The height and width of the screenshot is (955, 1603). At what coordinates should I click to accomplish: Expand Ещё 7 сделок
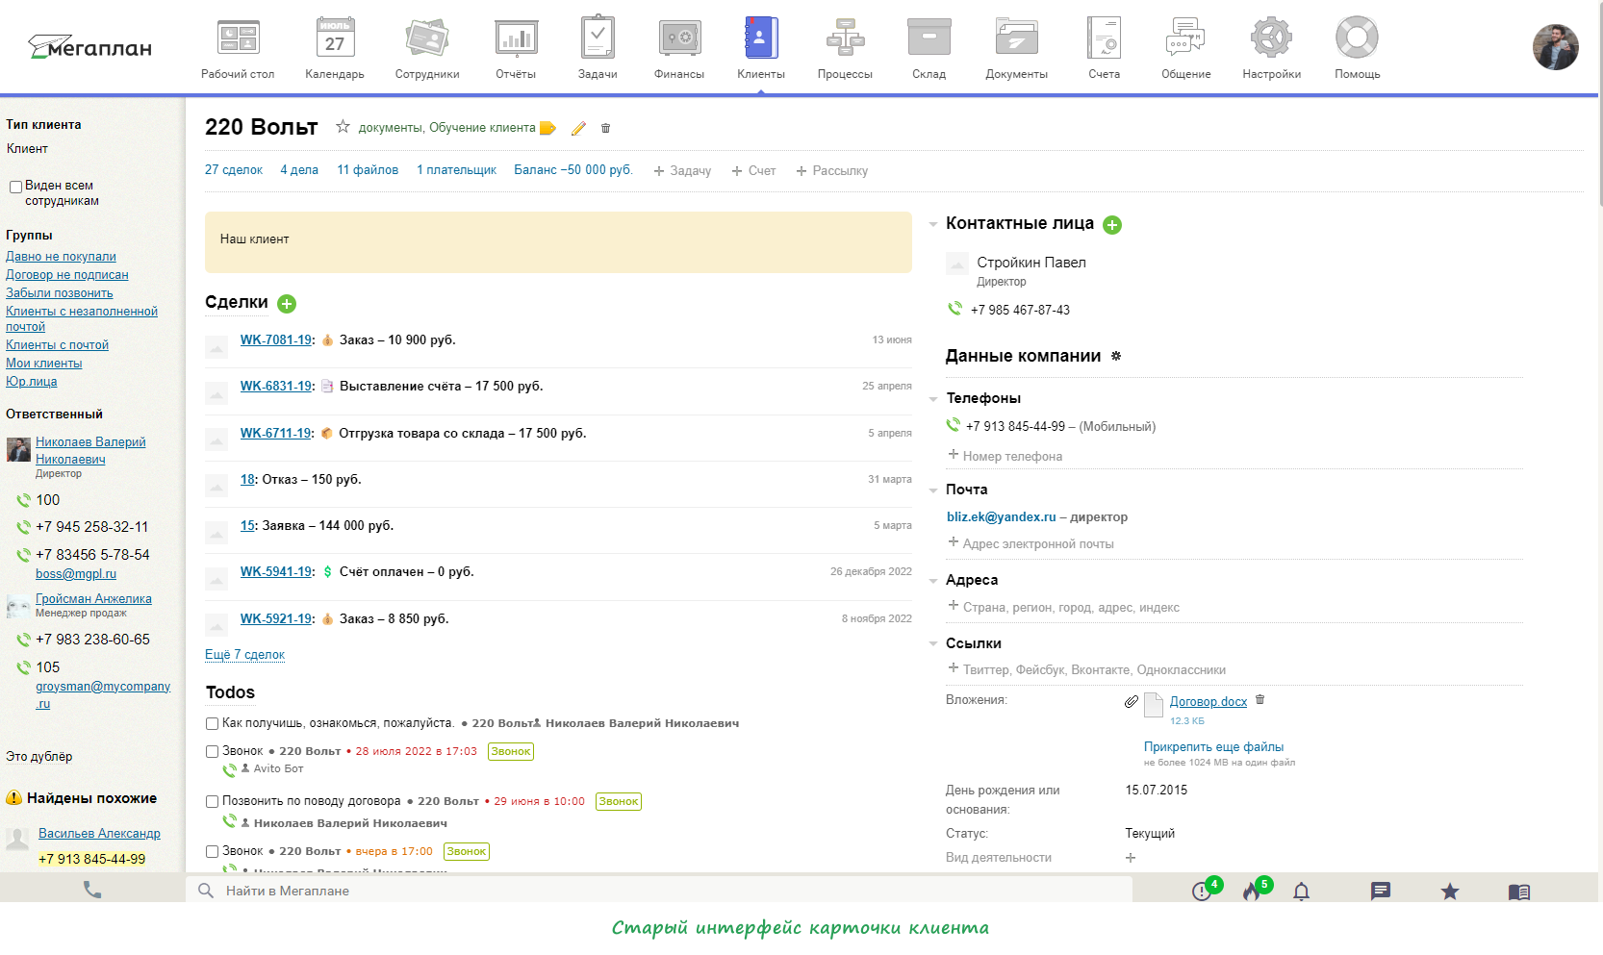click(244, 655)
